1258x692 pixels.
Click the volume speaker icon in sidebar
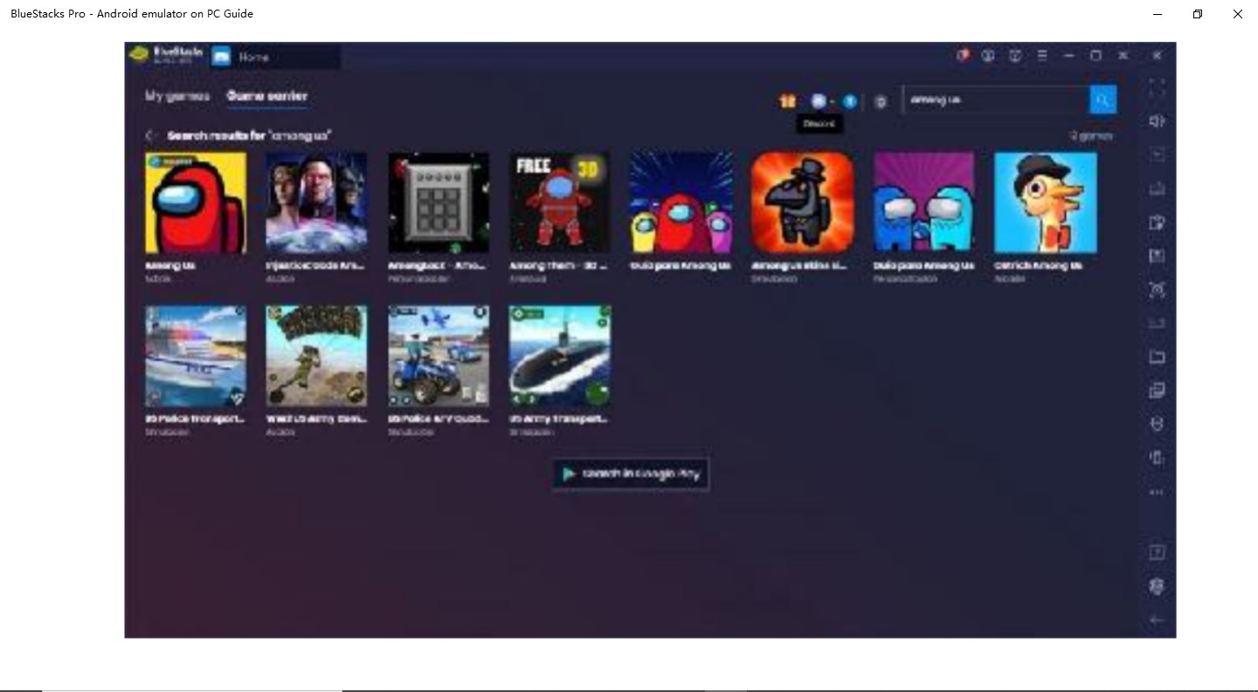pyautogui.click(x=1157, y=121)
